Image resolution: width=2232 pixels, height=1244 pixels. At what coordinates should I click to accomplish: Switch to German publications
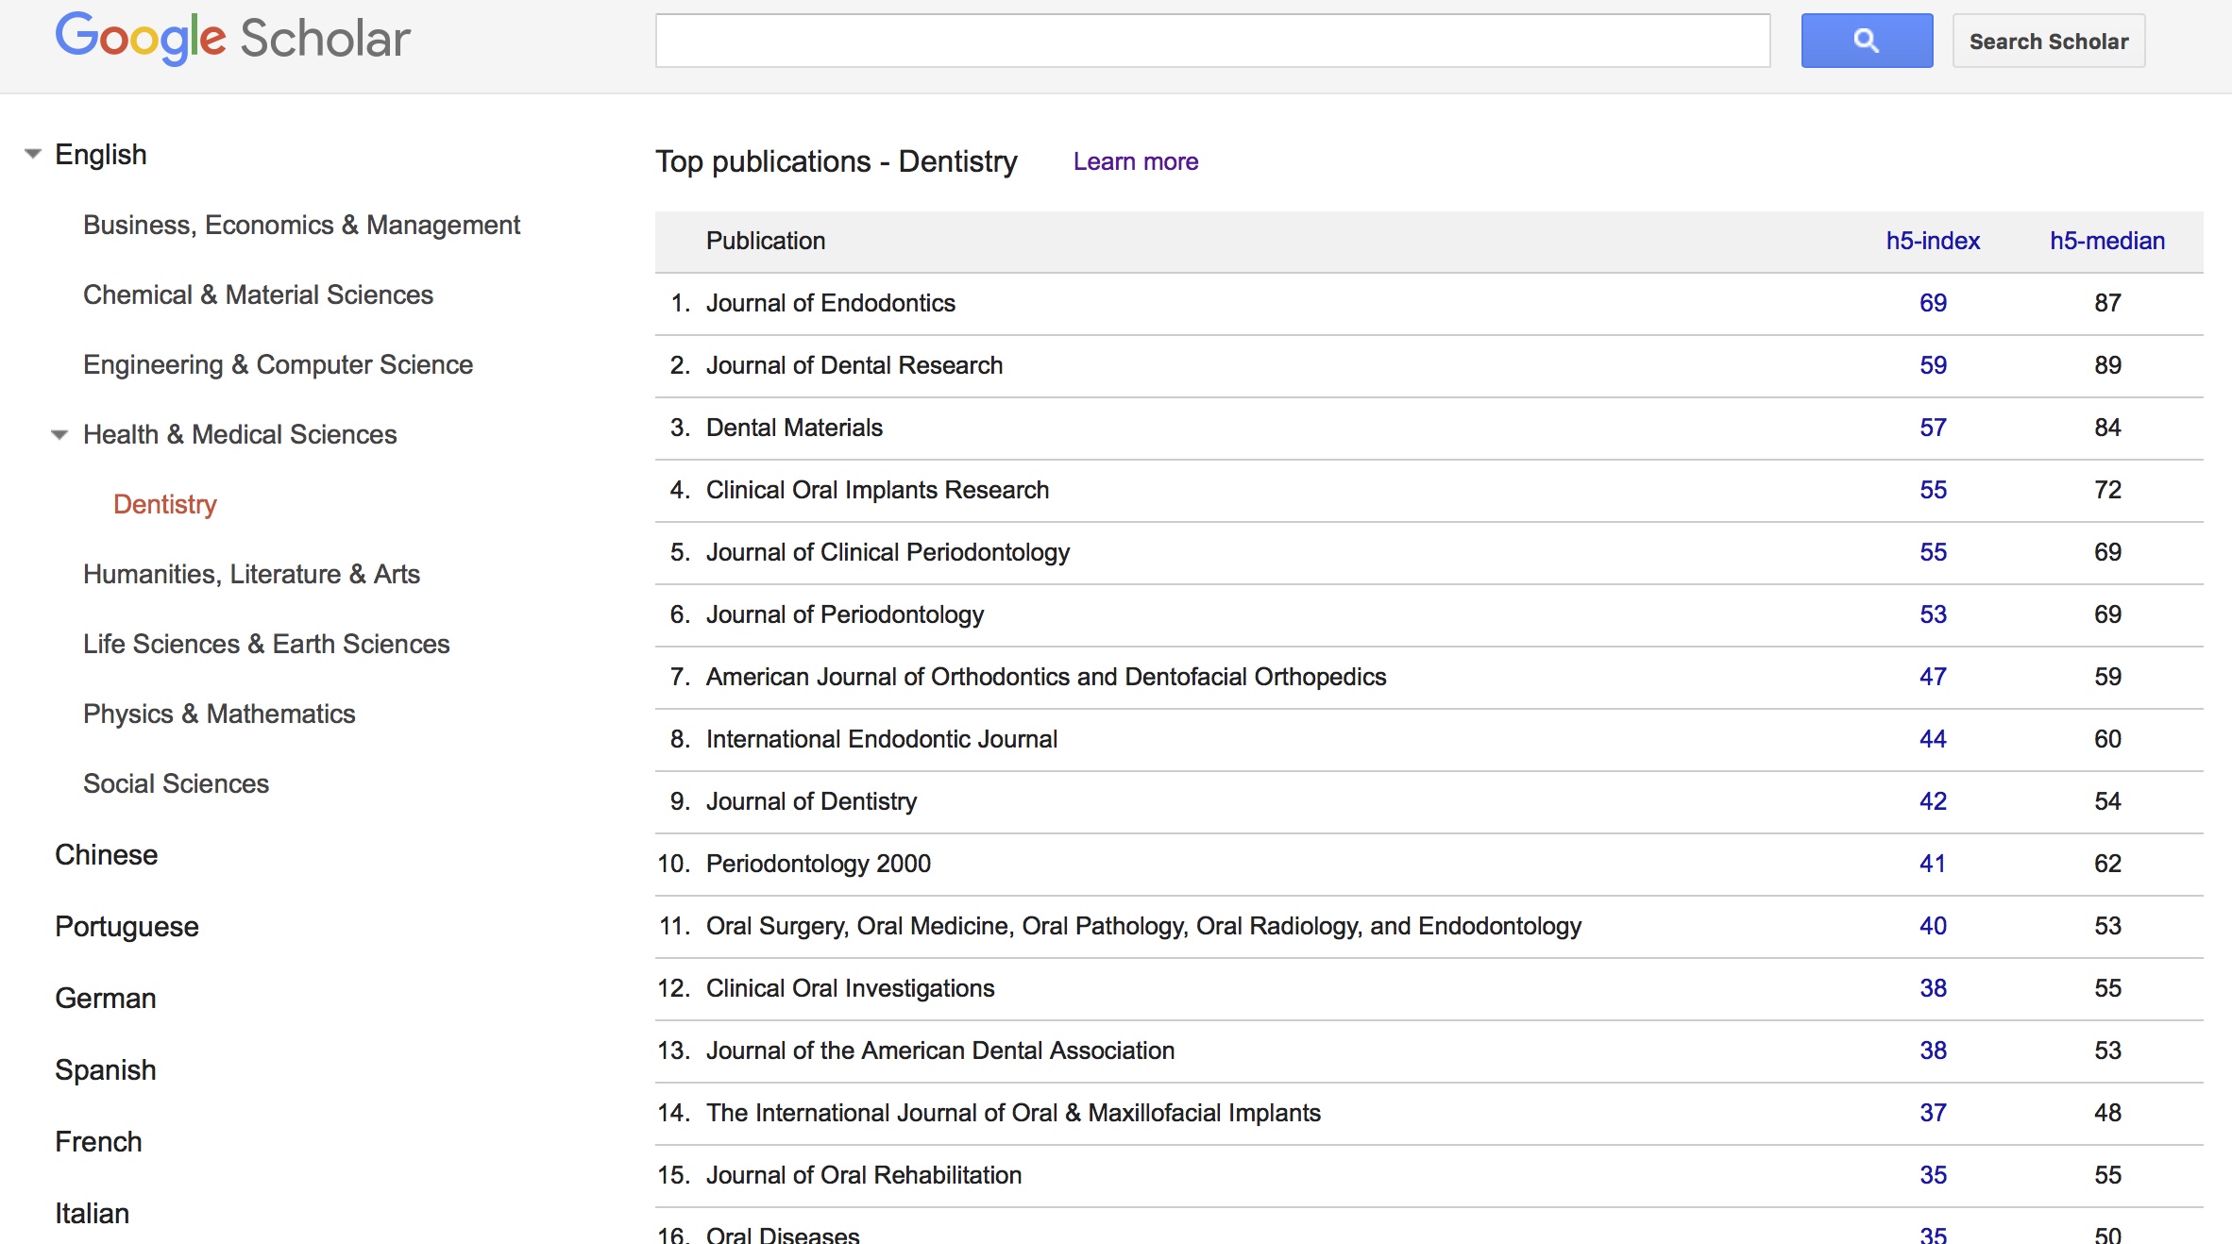[x=105, y=998]
